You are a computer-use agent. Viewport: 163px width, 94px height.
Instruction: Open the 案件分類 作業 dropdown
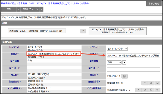tap(114, 62)
